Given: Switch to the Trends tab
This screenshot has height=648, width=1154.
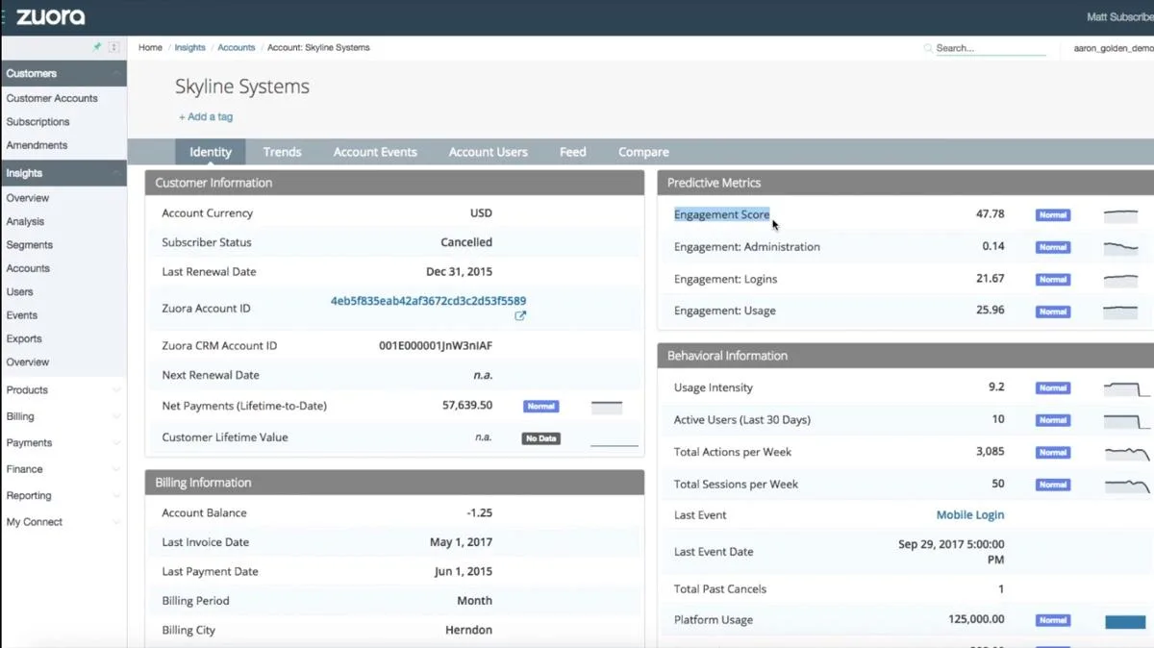Looking at the screenshot, I should coord(282,152).
